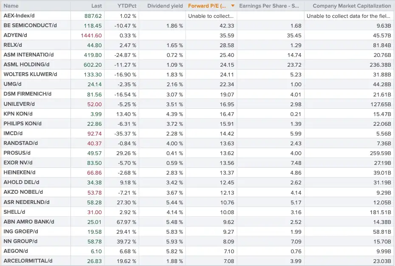Select the EXOR NV/d row name
The image size is (395, 266).
(x=18, y=163)
